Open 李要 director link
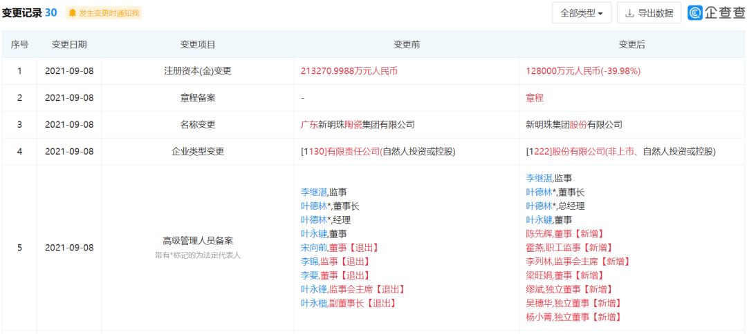The image size is (747, 334). click(309, 275)
